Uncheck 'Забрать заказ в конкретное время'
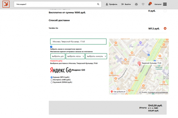 (51, 47)
